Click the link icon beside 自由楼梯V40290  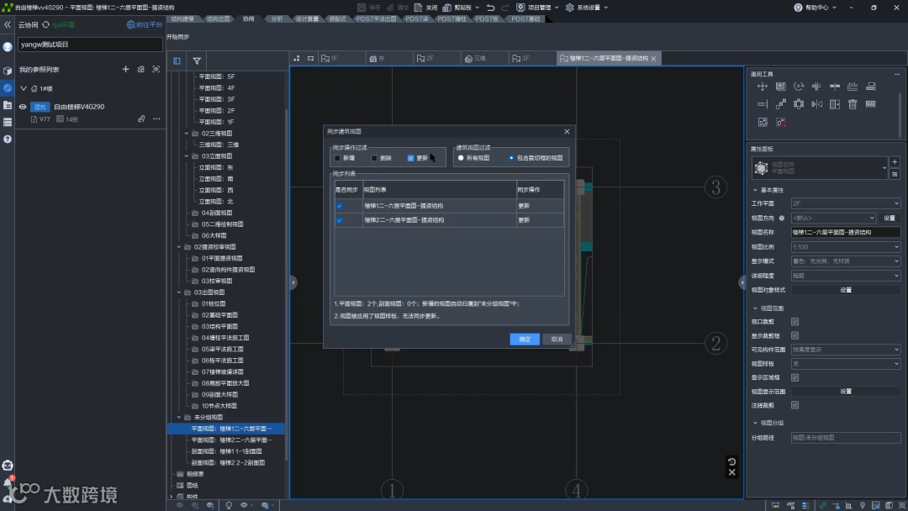[141, 119]
